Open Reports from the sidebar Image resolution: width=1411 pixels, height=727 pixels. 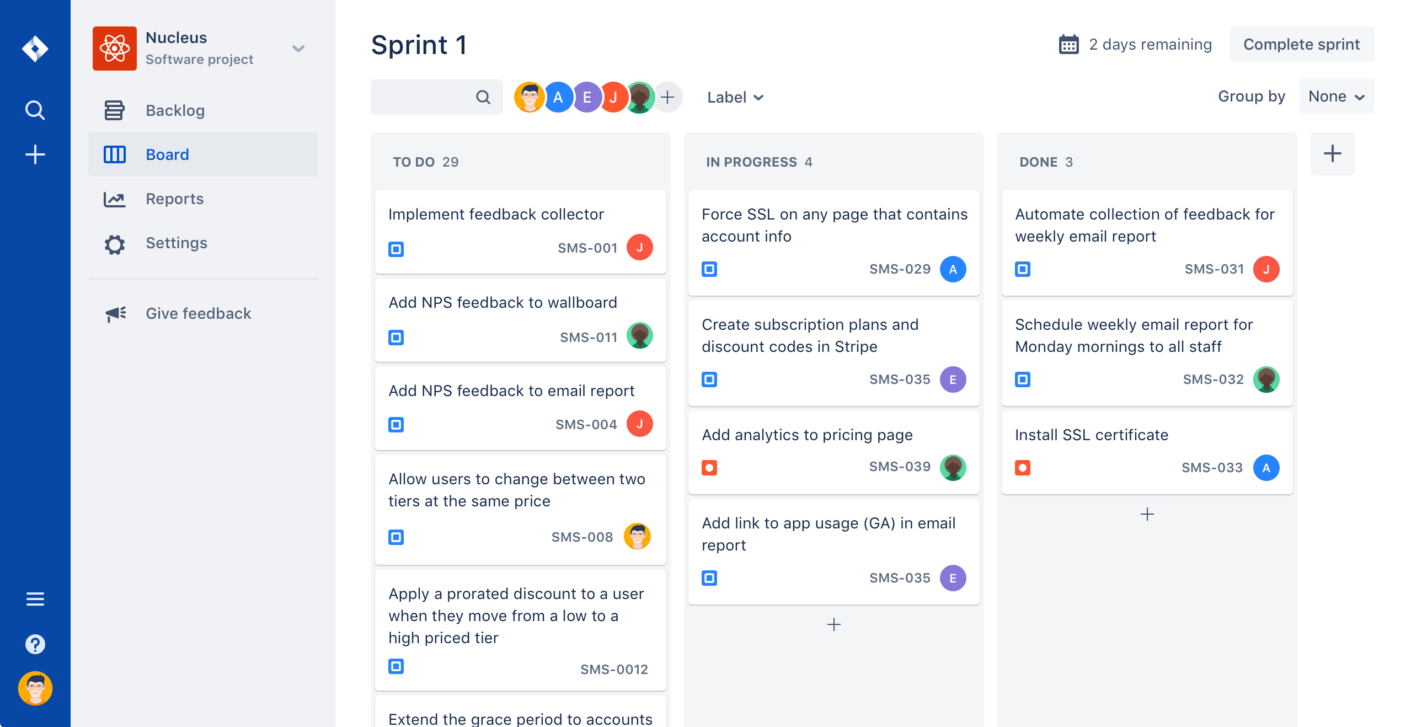(174, 199)
